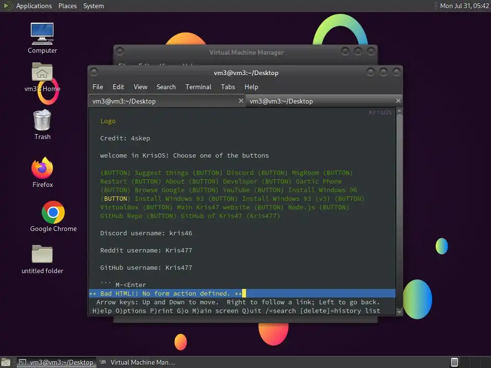Click the text 'Discord username: kris46'

[x=146, y=233]
